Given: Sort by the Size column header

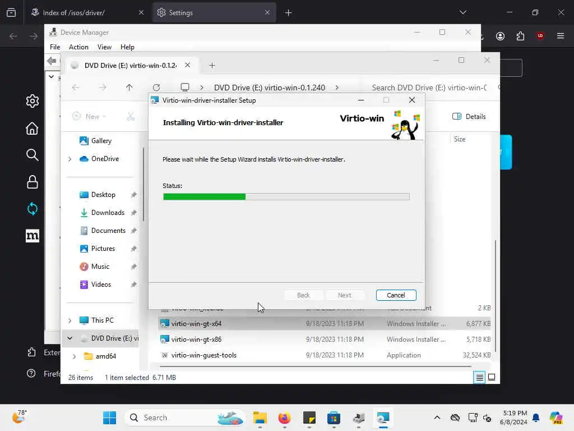Looking at the screenshot, I should (x=460, y=139).
